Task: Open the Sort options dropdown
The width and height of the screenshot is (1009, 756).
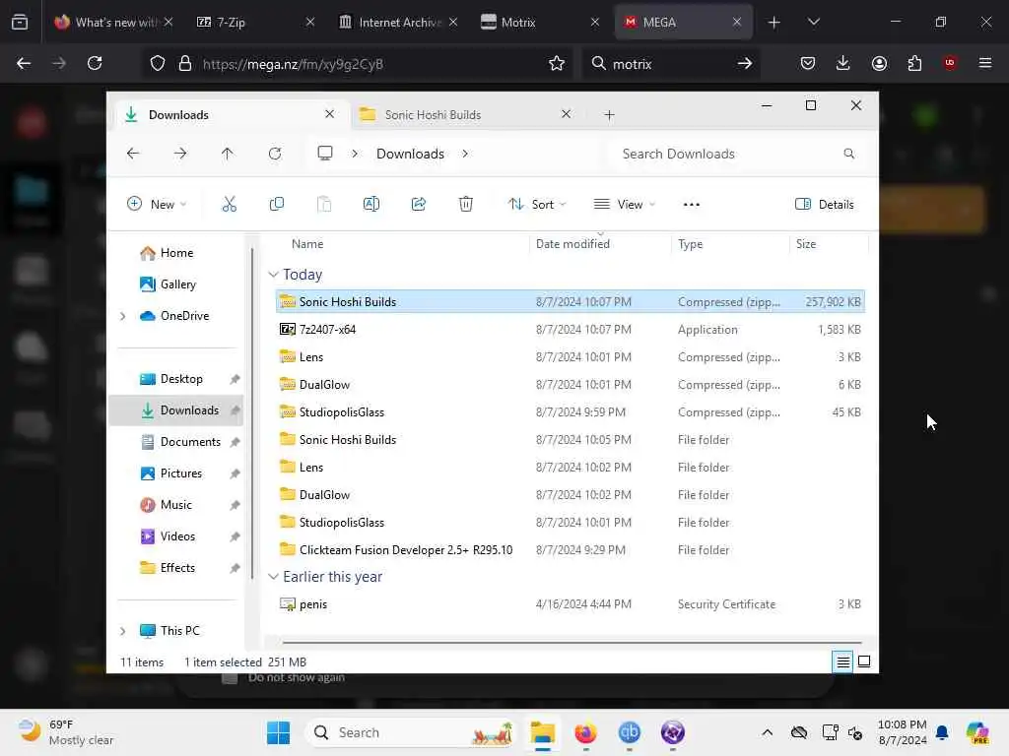Action: pyautogui.click(x=537, y=205)
